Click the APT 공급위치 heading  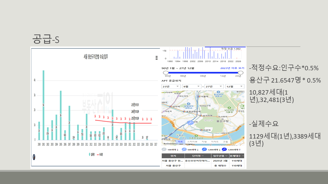tap(171, 80)
